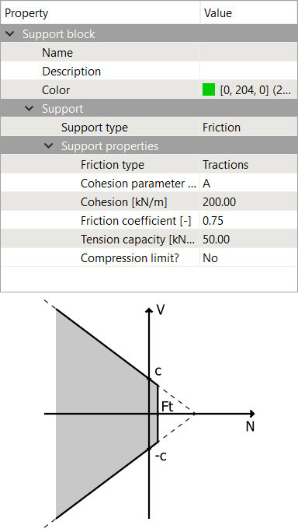Select the Color property row label

(x=56, y=90)
